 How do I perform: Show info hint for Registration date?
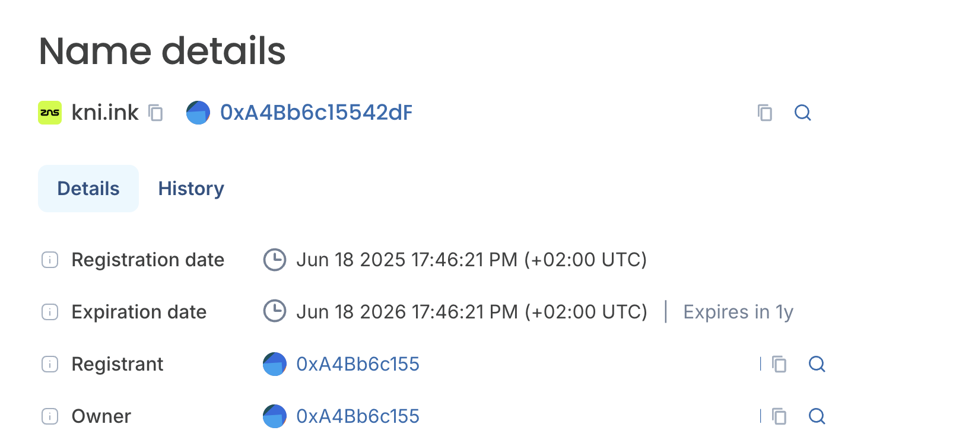(x=50, y=260)
